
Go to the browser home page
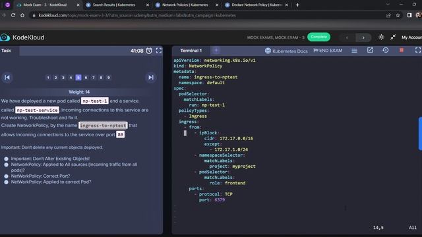click(x=22, y=15)
